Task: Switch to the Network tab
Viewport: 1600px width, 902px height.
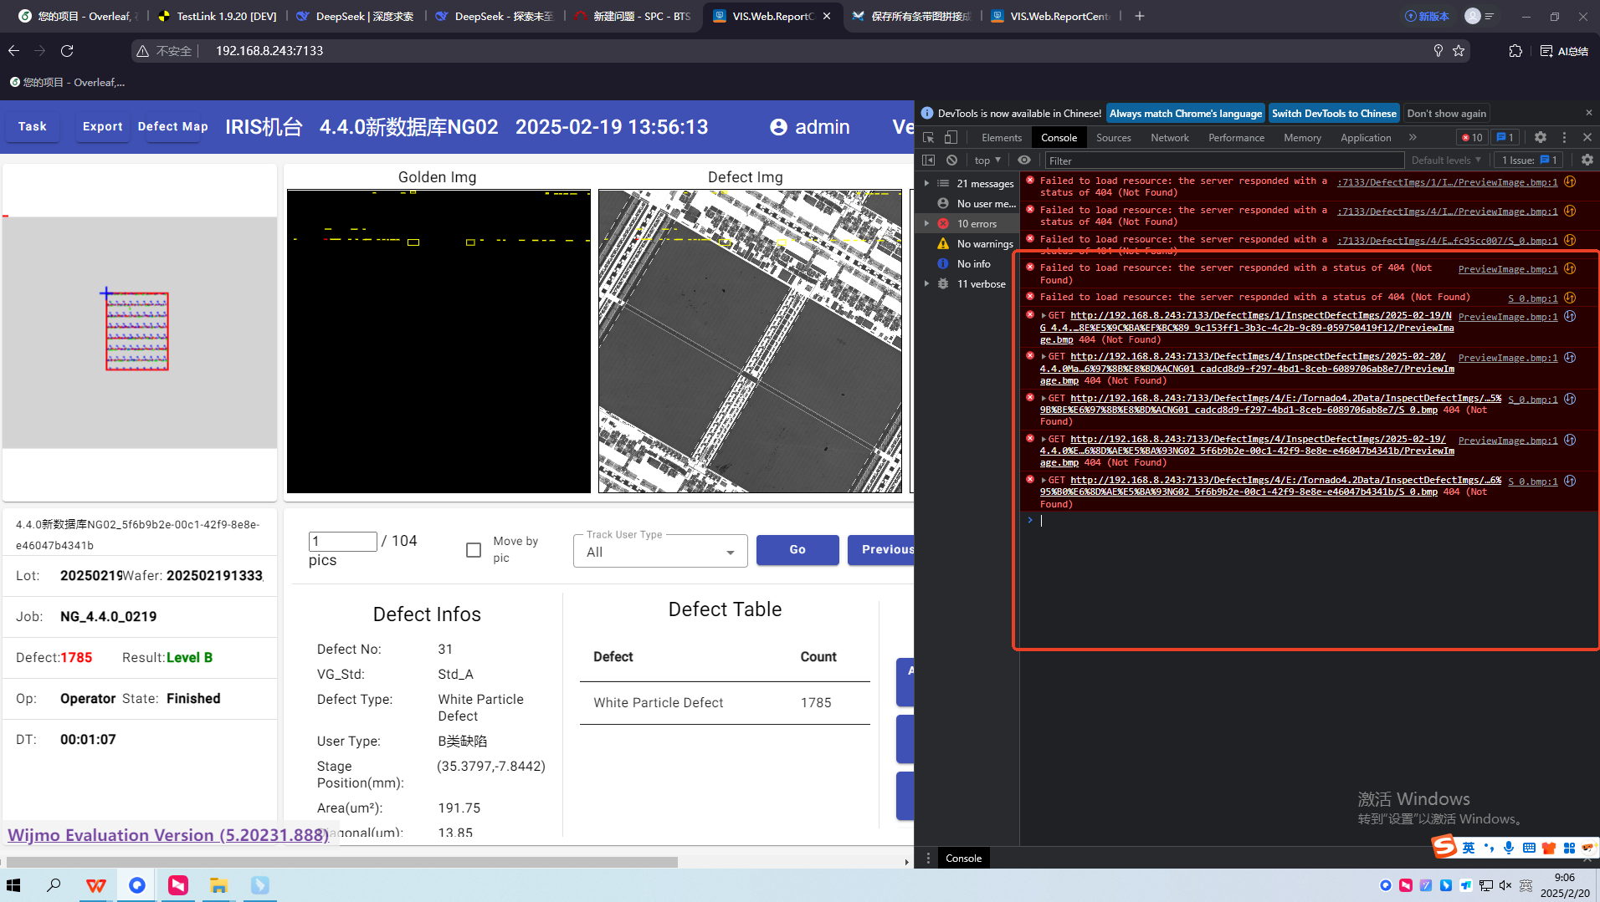Action: (x=1170, y=137)
